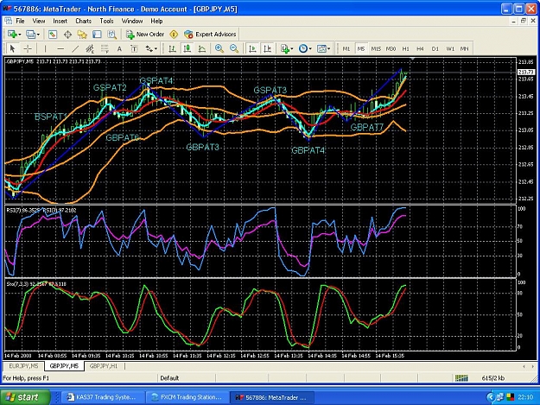540x405 pixels.
Task: Toggle the Terminal panel icon
Action: point(97,35)
